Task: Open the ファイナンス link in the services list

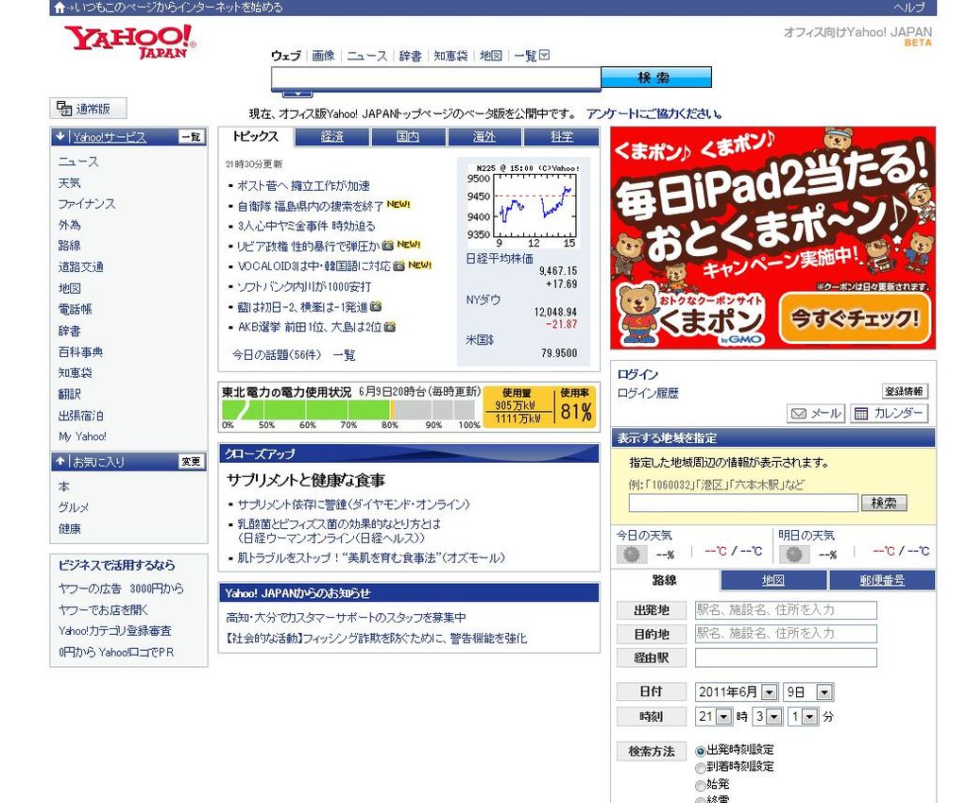Action: 87,204
